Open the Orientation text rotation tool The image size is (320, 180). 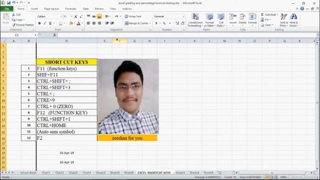pyautogui.click(x=106, y=16)
